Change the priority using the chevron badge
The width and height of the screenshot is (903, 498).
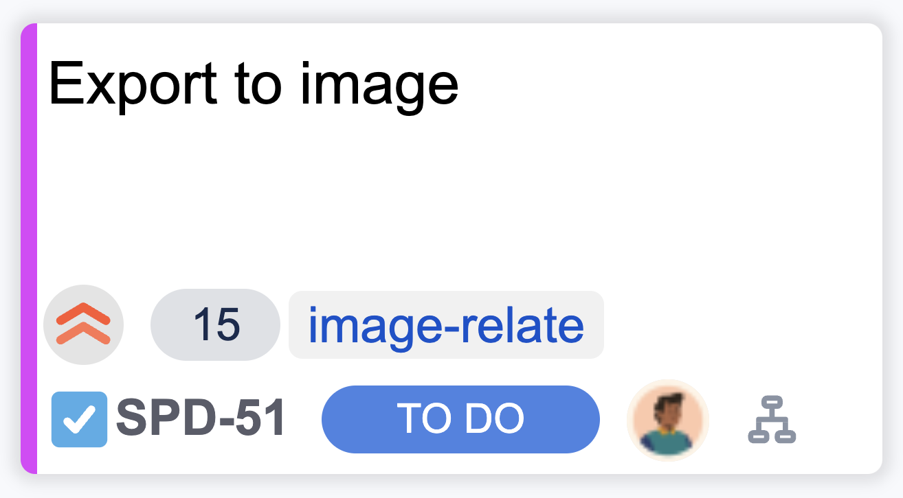click(x=83, y=324)
